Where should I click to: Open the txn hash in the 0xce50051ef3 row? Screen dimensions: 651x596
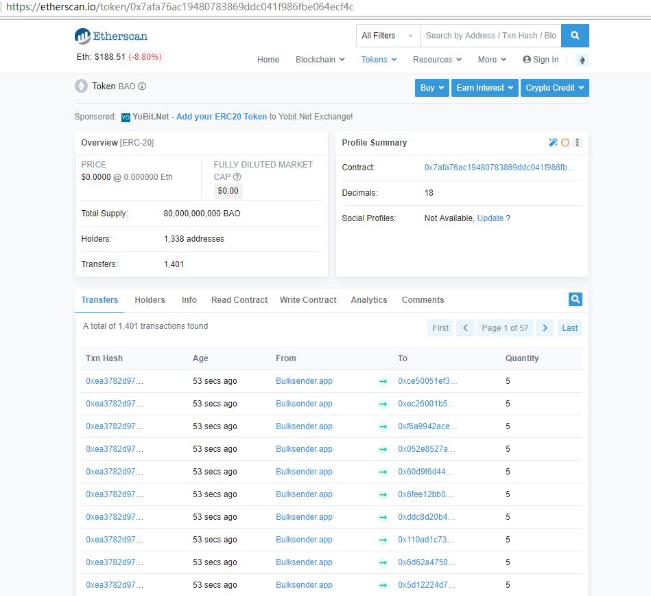click(x=114, y=381)
